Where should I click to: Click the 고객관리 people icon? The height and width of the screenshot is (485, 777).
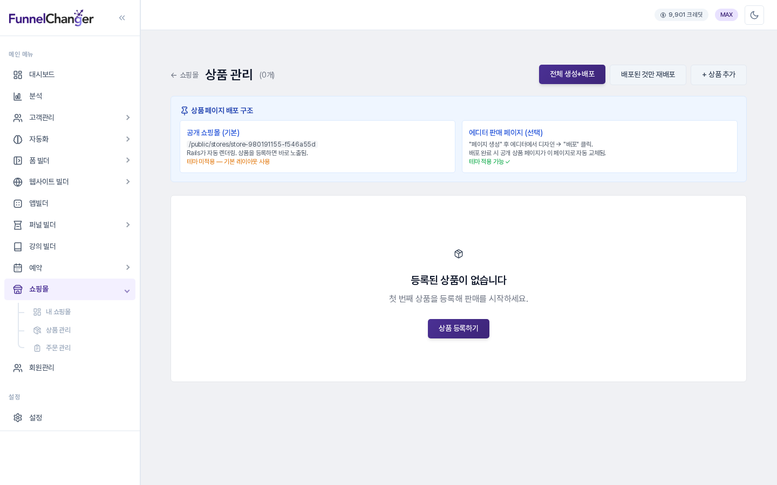pyautogui.click(x=18, y=118)
